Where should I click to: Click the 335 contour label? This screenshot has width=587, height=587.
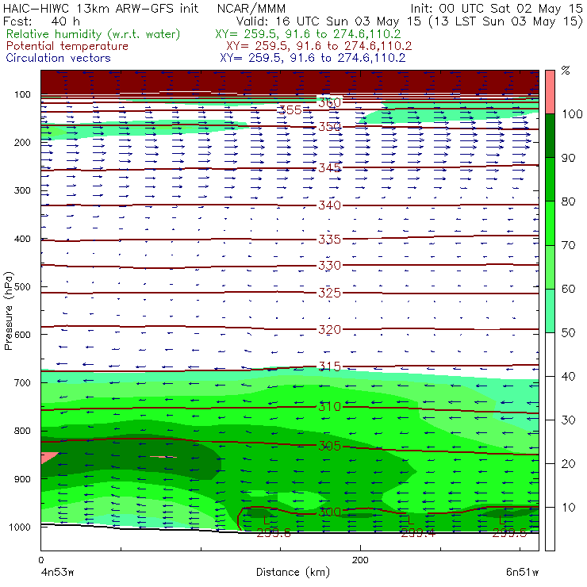pos(329,240)
